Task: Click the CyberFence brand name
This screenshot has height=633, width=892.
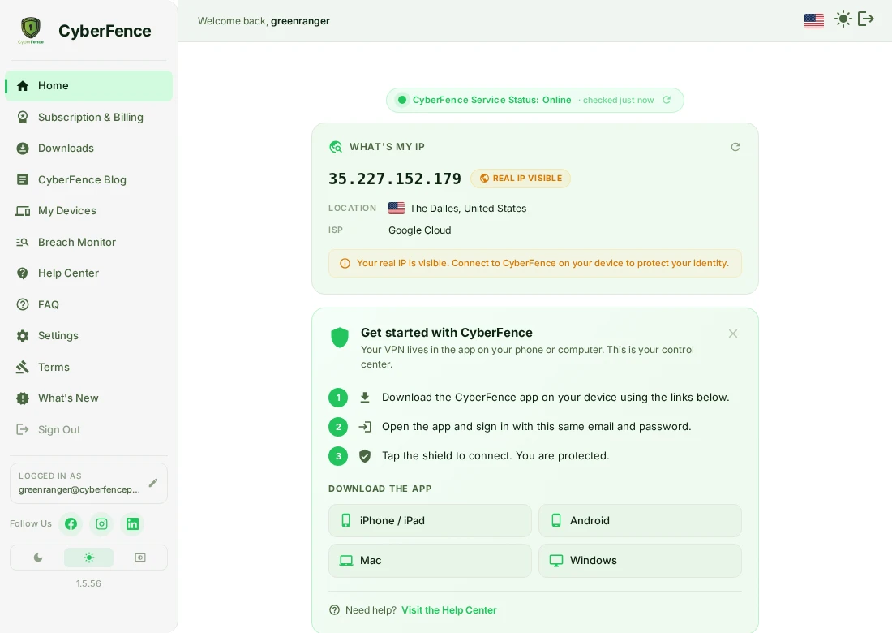Action: (x=105, y=31)
